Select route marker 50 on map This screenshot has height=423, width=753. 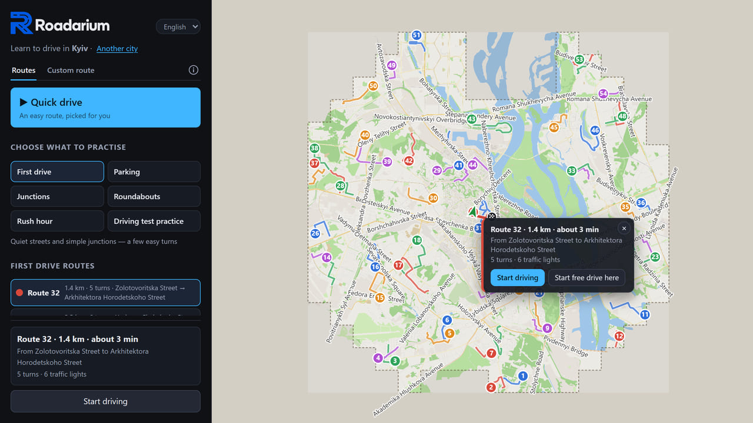pyautogui.click(x=372, y=86)
